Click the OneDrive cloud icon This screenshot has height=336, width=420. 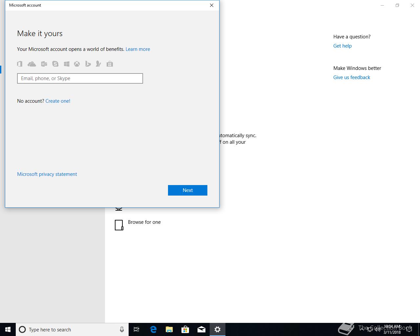32,64
